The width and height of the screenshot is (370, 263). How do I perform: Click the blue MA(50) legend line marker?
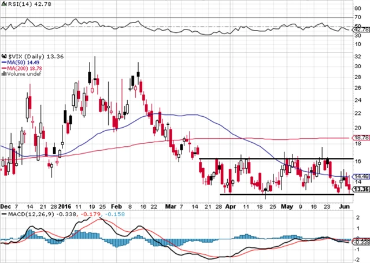[3, 62]
